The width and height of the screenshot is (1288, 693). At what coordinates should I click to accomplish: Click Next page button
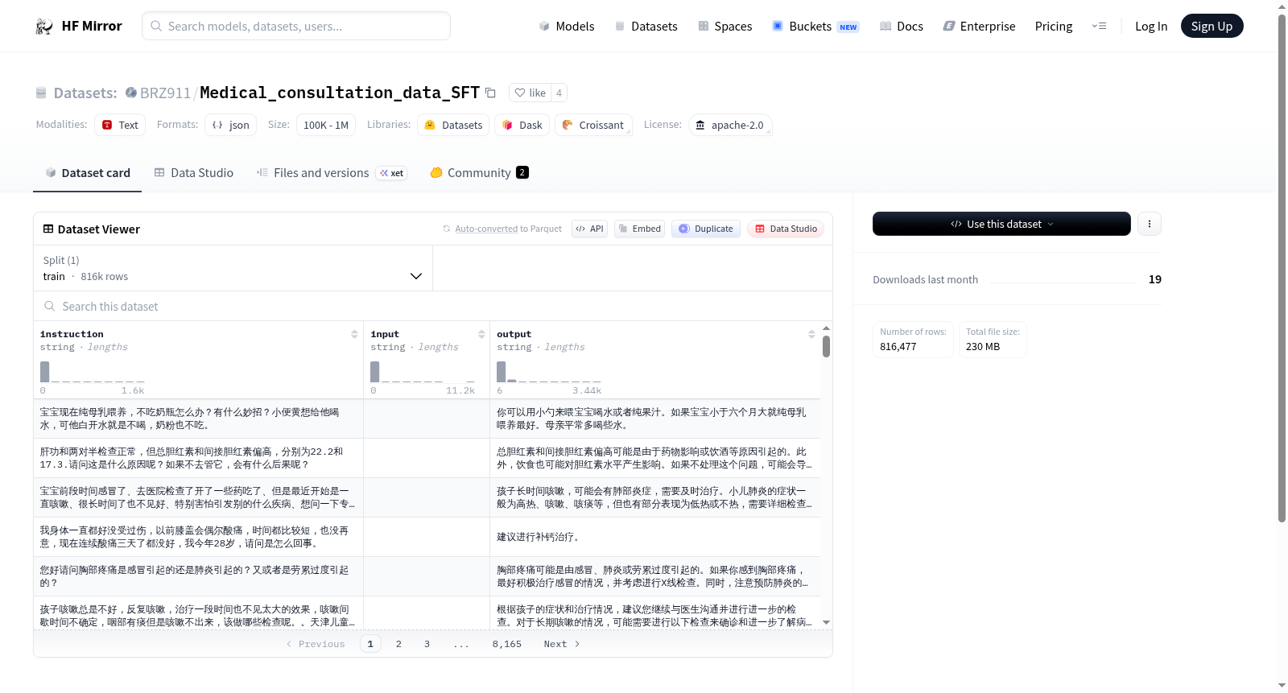pyautogui.click(x=561, y=644)
